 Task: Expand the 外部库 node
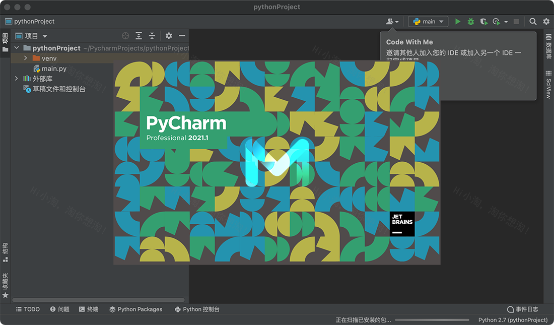(17, 78)
